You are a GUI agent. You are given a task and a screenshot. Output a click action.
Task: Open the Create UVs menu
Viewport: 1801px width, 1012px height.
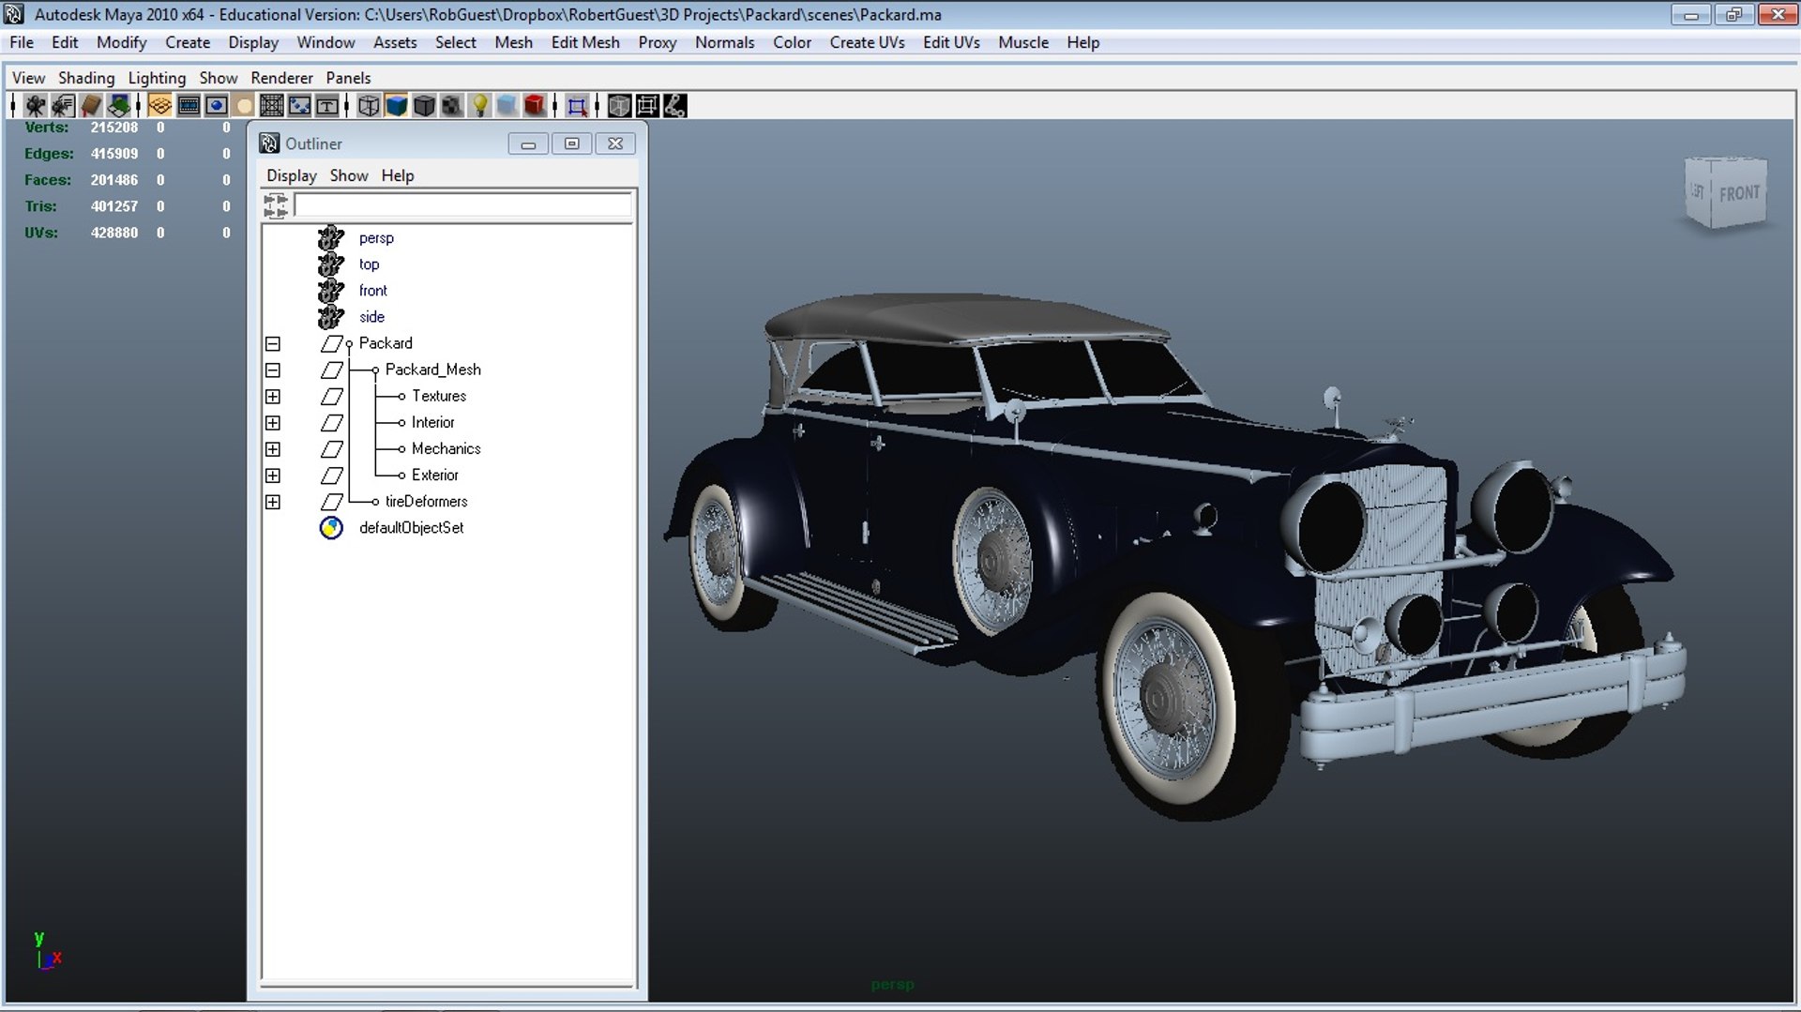pos(867,42)
